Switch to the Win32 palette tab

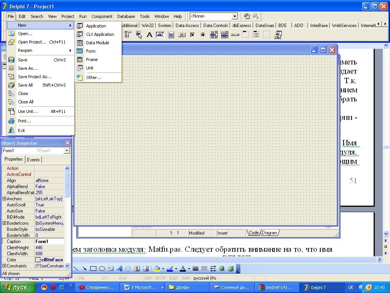147,26
